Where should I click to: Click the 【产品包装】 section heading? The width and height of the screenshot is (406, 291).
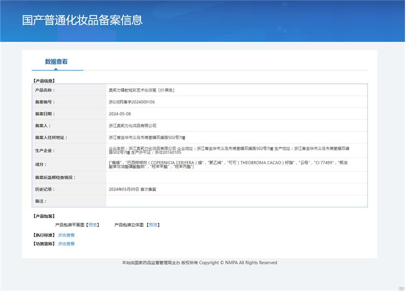[x=44, y=216]
